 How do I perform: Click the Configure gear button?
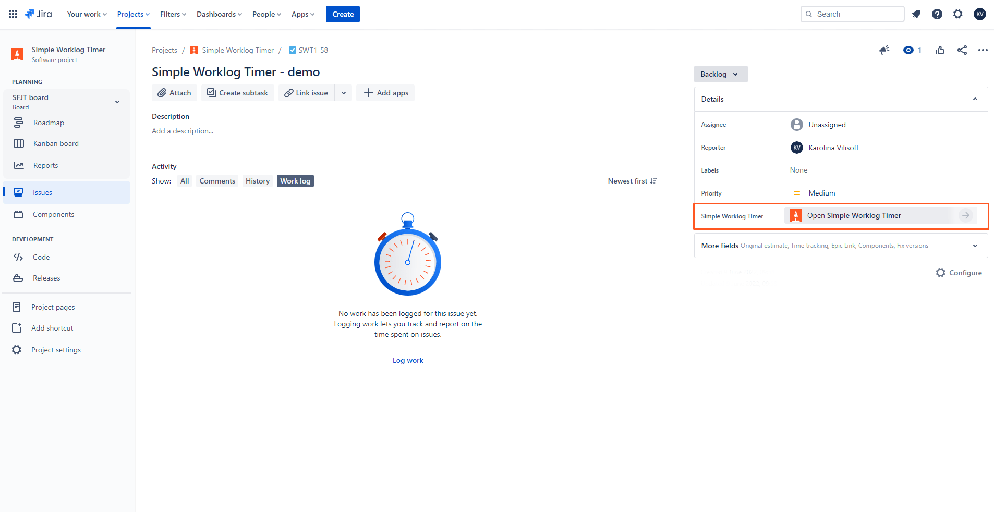point(959,273)
